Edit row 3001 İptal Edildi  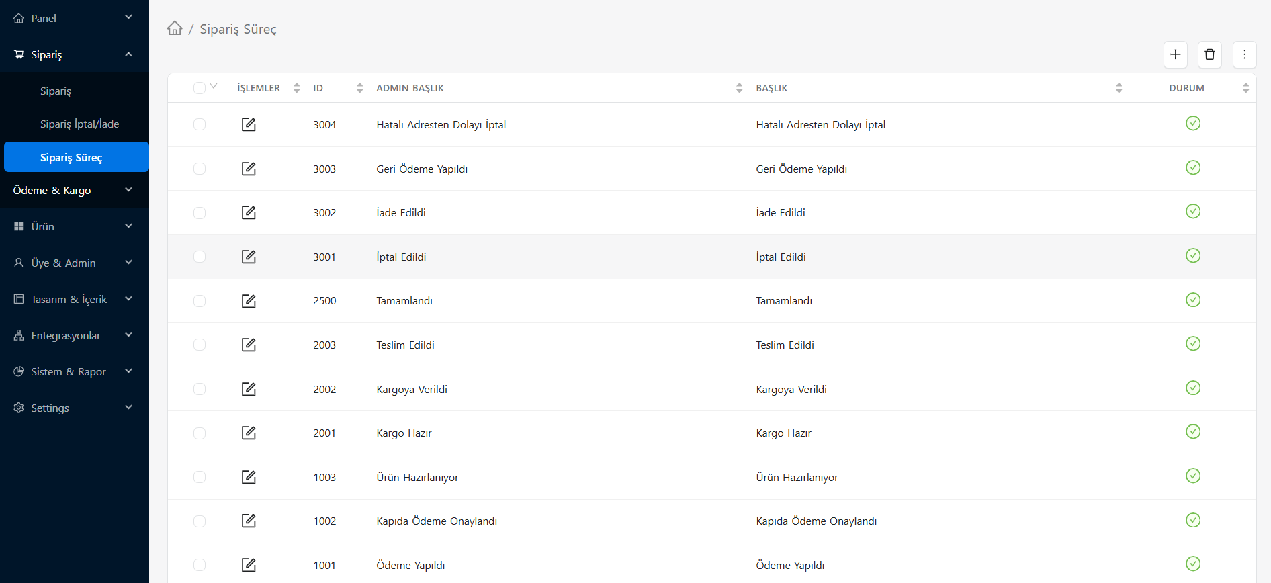point(249,257)
